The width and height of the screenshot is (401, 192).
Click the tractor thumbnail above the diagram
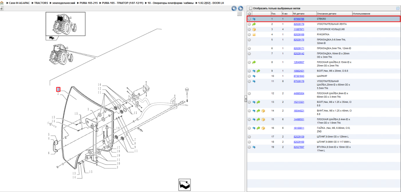[65, 24]
